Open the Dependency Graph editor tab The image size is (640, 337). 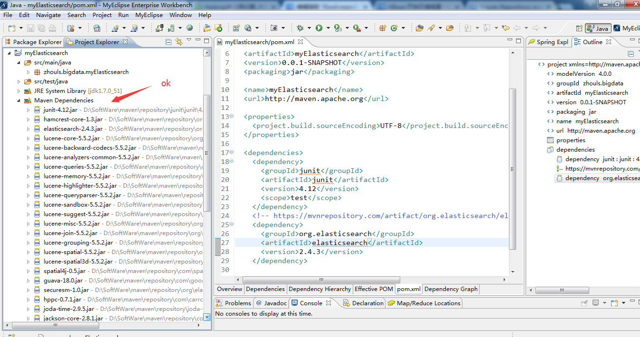(x=451, y=289)
